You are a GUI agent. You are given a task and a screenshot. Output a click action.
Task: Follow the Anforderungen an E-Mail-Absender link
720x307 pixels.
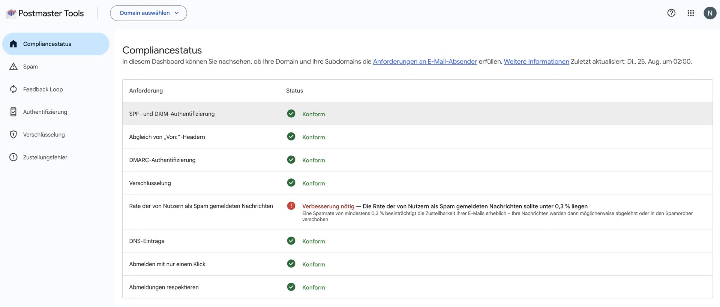point(425,62)
